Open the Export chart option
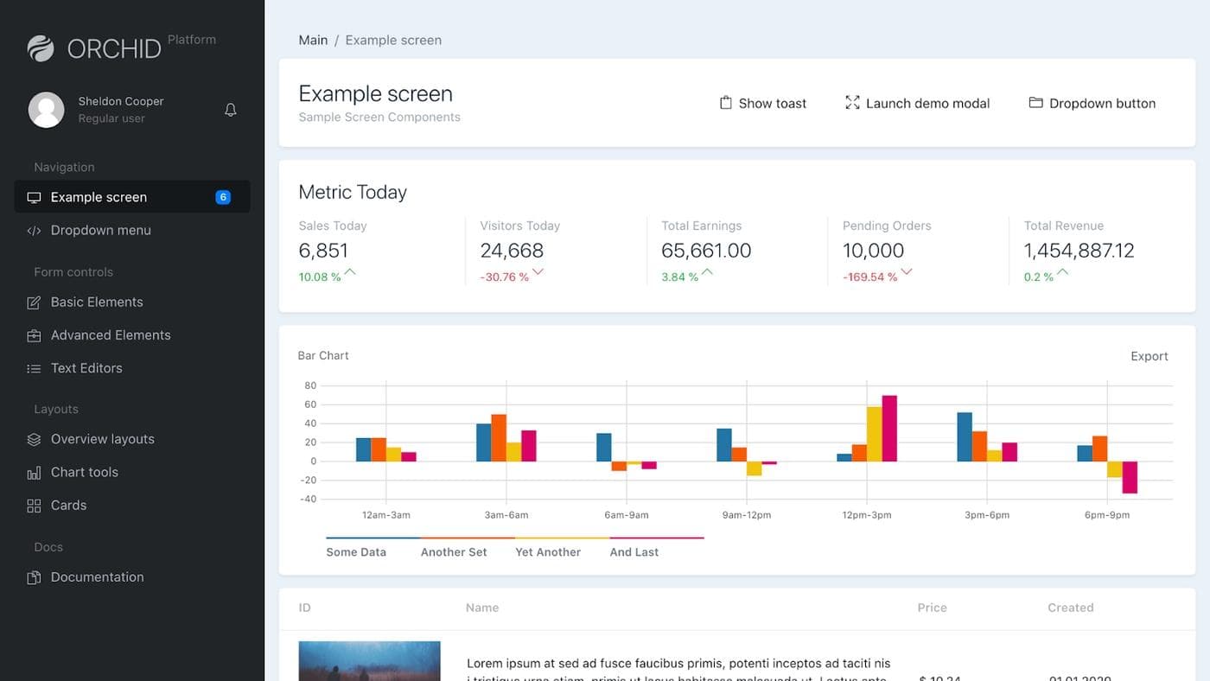 click(1149, 356)
